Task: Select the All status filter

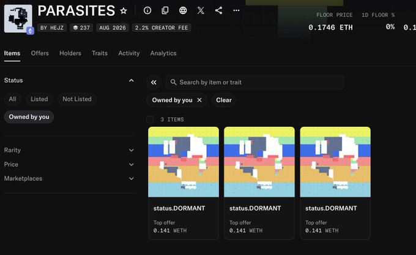Action: (12, 99)
